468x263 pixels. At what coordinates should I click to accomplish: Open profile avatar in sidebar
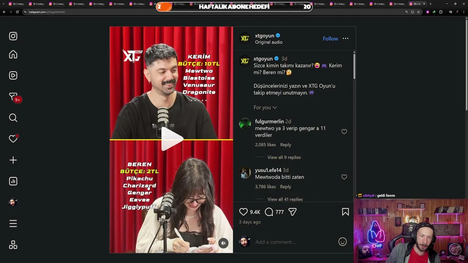coord(13,202)
